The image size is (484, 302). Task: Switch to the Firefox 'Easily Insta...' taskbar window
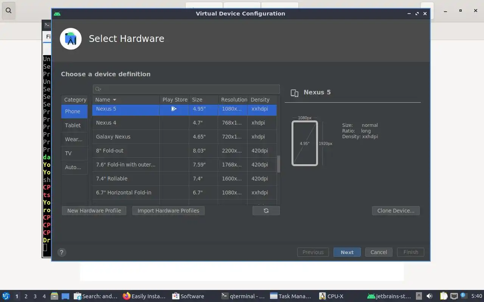(144, 296)
